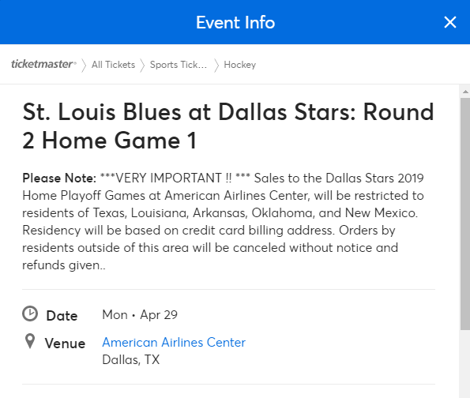Select the Hockey breadcrumb
Viewport: 470px width, 398px height.
(x=240, y=65)
